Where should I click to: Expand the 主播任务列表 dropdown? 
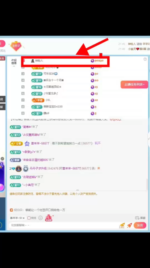(134, 84)
